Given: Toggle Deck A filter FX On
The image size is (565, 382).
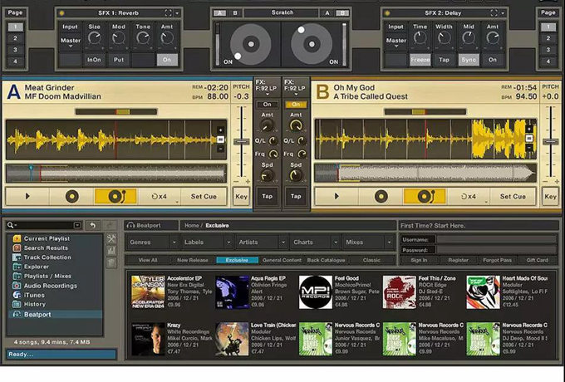Looking at the screenshot, I should (x=267, y=105).
